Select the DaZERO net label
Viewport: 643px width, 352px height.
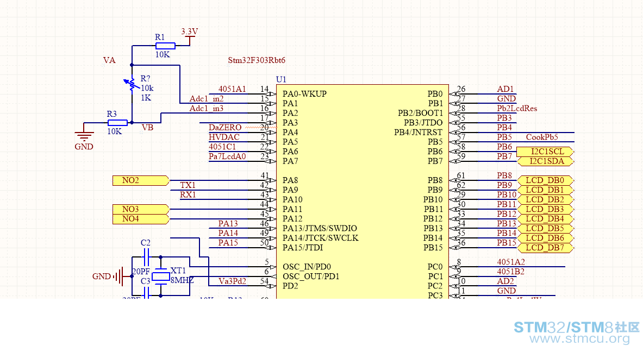[224, 128]
